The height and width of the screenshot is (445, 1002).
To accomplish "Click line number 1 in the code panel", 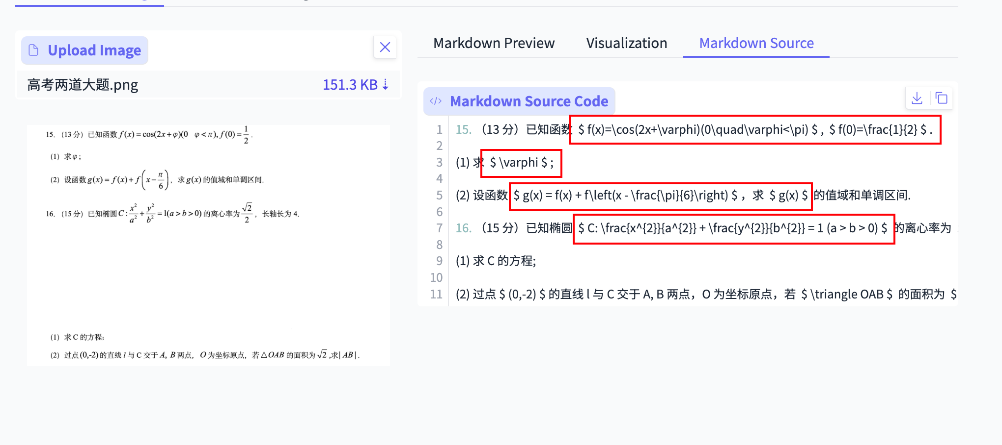I will 439,129.
